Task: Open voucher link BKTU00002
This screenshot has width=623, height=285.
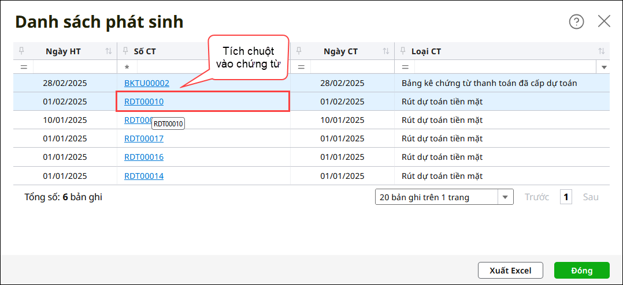Action: 147,83
